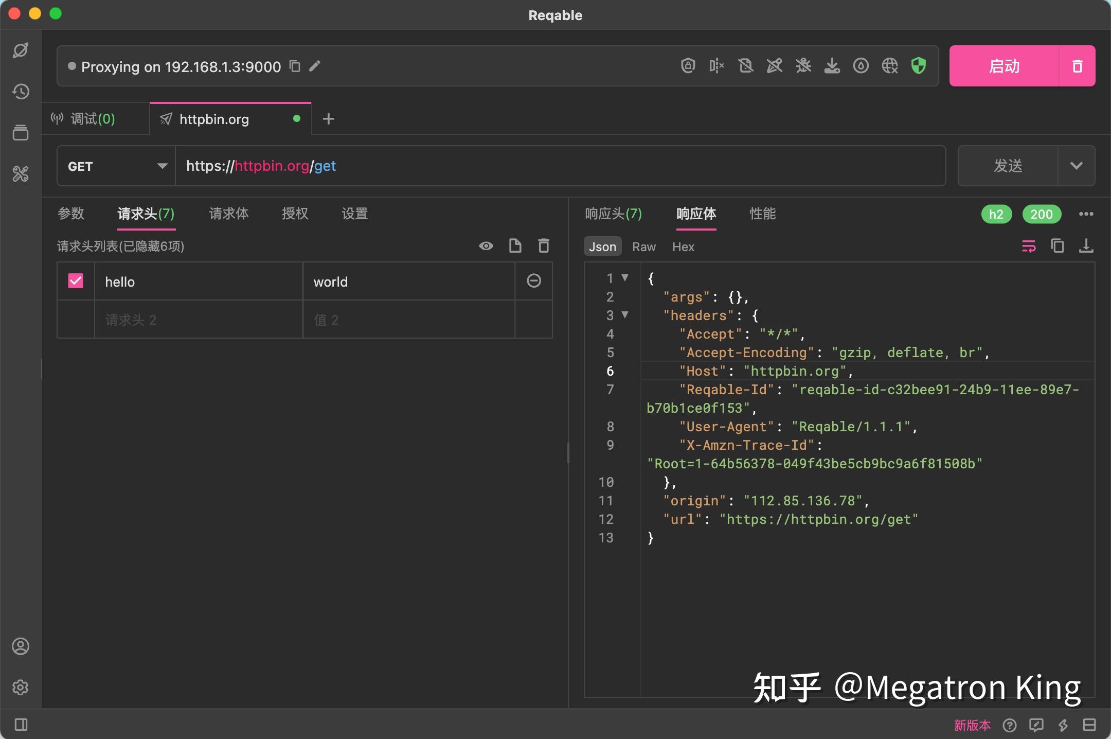The height and width of the screenshot is (739, 1111).
Task: Open the 响应体 tab
Action: coord(696,214)
